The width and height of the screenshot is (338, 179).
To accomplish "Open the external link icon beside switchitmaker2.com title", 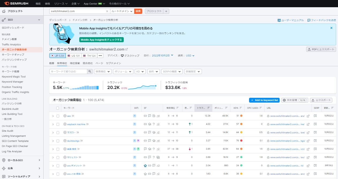I will pyautogui.click(x=127, y=49).
